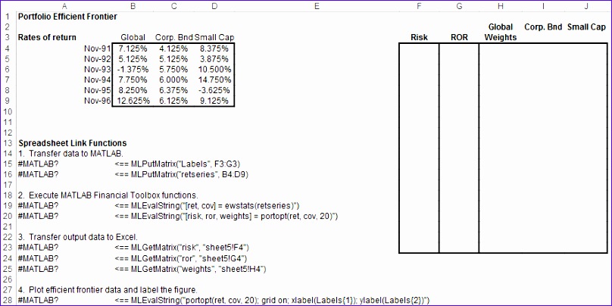The width and height of the screenshot is (612, 306).
Task: Select row 26 header
Action: [8, 279]
